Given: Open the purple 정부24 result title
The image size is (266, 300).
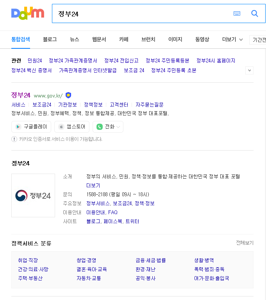Looking at the screenshot, I should [21, 95].
